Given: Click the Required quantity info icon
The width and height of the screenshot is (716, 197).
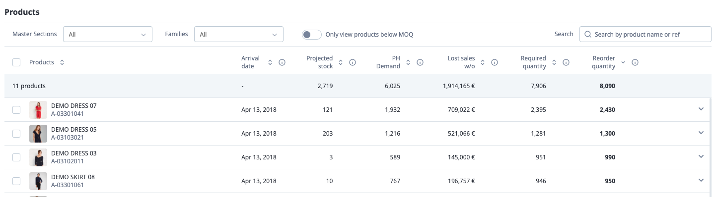Looking at the screenshot, I should [566, 62].
